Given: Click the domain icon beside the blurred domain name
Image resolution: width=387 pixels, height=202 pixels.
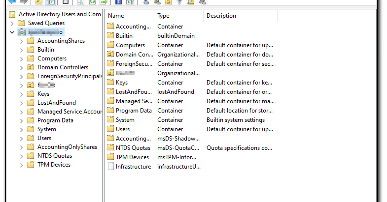Looking at the screenshot, I should tap(22, 32).
